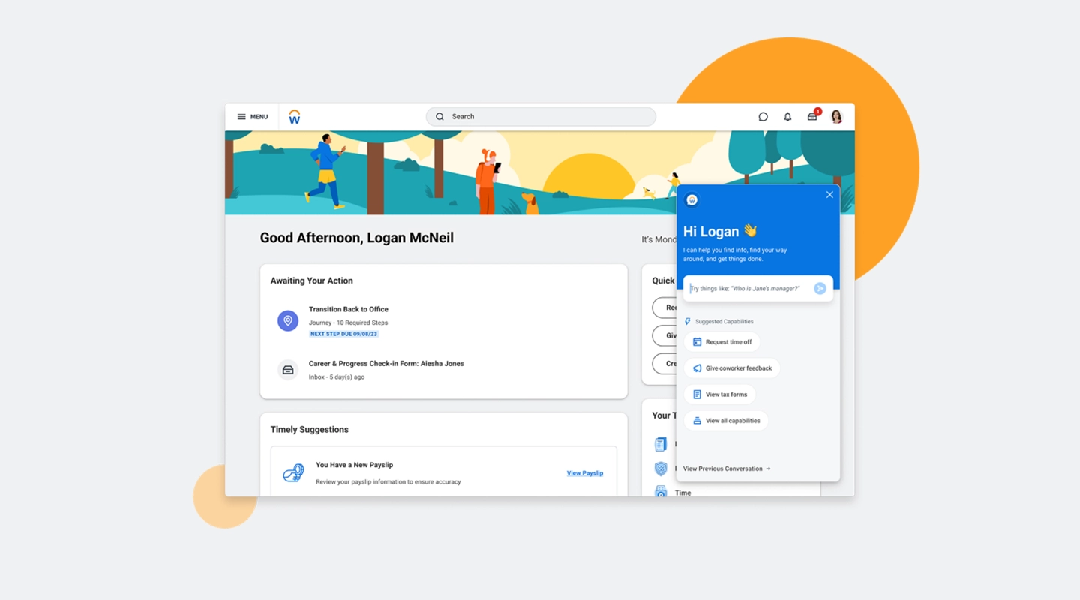Click the Time app icon
The width and height of the screenshot is (1080, 600).
tap(661, 492)
